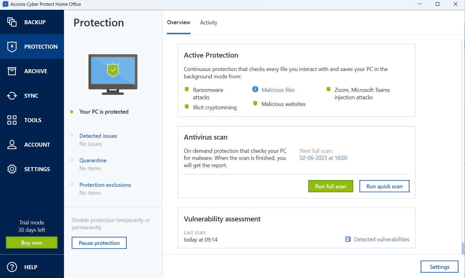Screen dimensions: 465x278
Task: Click Pause protection button
Action: [x=99, y=243]
